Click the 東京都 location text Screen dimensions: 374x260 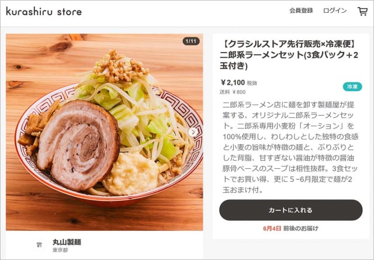(60, 250)
